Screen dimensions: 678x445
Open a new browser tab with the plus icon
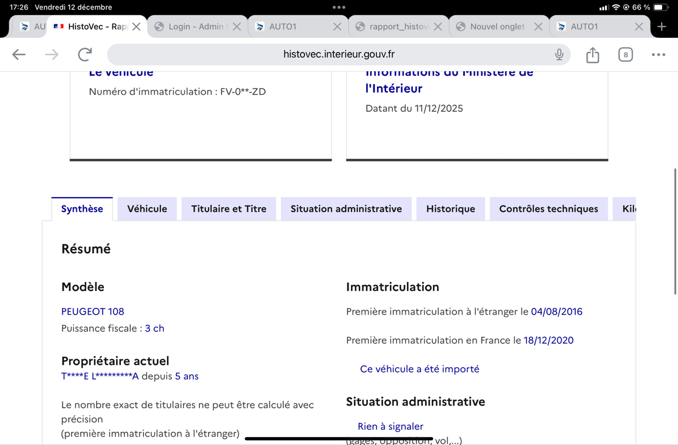662,26
